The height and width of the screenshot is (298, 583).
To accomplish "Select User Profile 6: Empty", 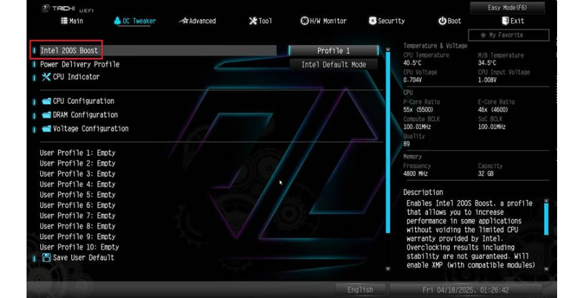I will tap(78, 205).
